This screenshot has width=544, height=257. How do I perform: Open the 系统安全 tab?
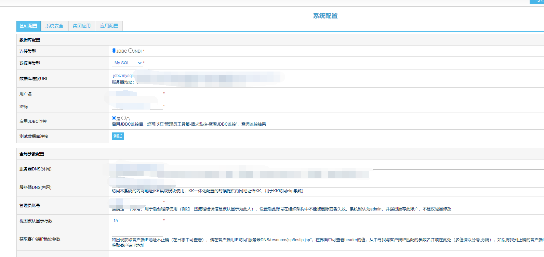click(54, 26)
